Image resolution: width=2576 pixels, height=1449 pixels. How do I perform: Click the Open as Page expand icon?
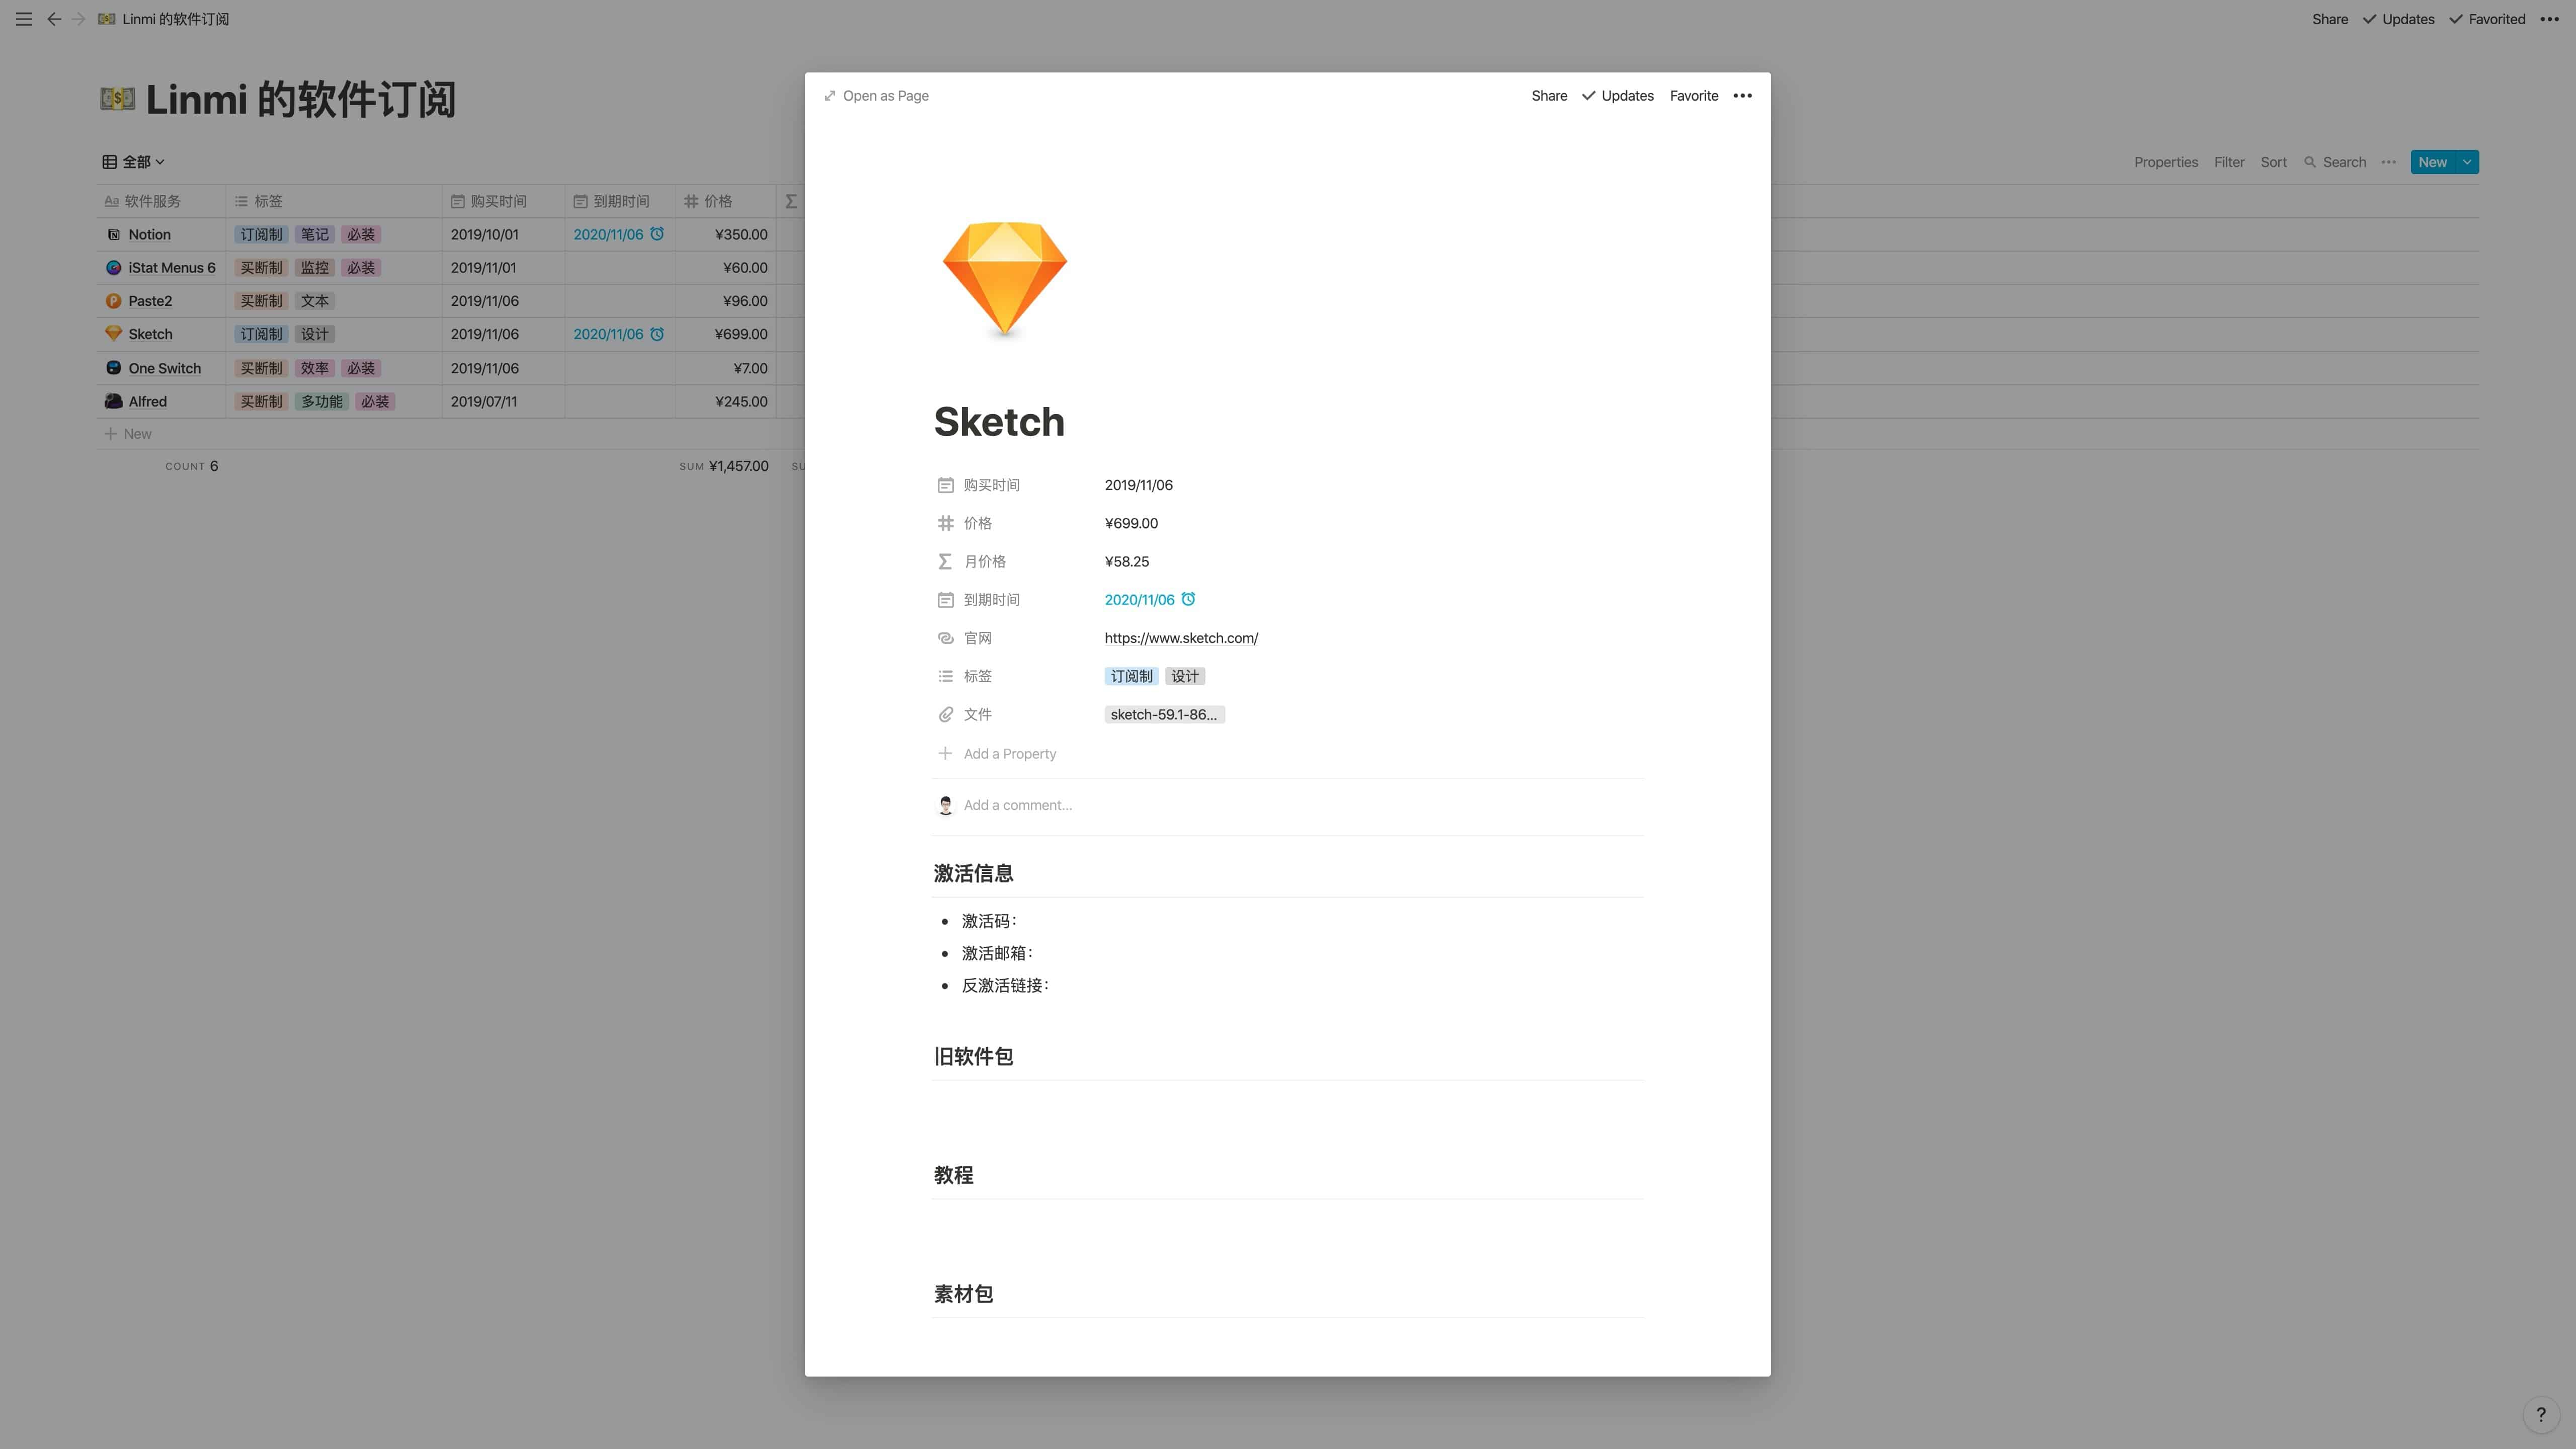tap(830, 96)
